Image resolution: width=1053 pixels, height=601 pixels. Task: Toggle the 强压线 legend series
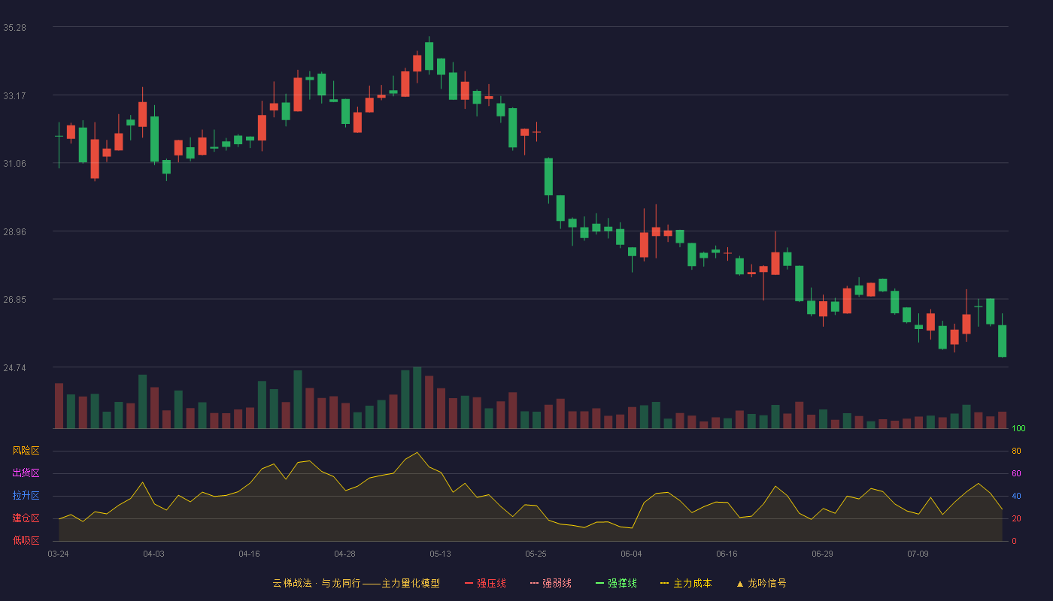[485, 583]
